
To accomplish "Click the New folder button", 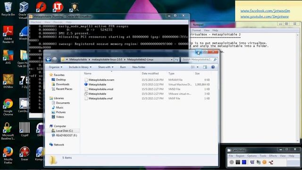I will coord(139,67).
